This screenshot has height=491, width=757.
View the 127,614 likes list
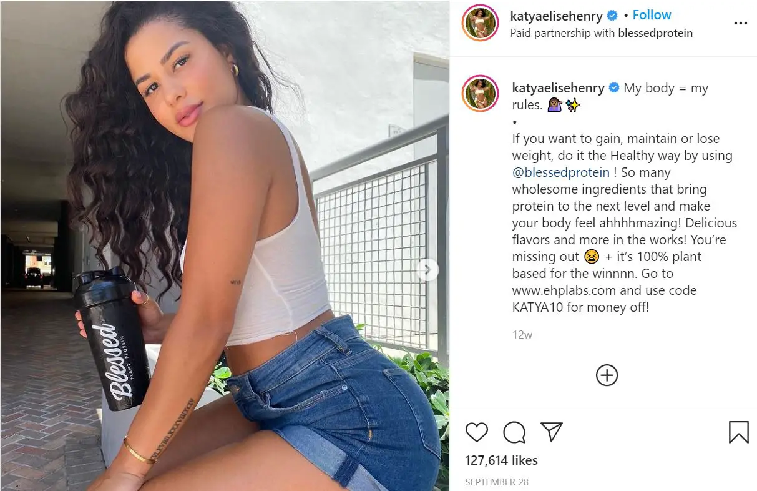pyautogui.click(x=501, y=460)
